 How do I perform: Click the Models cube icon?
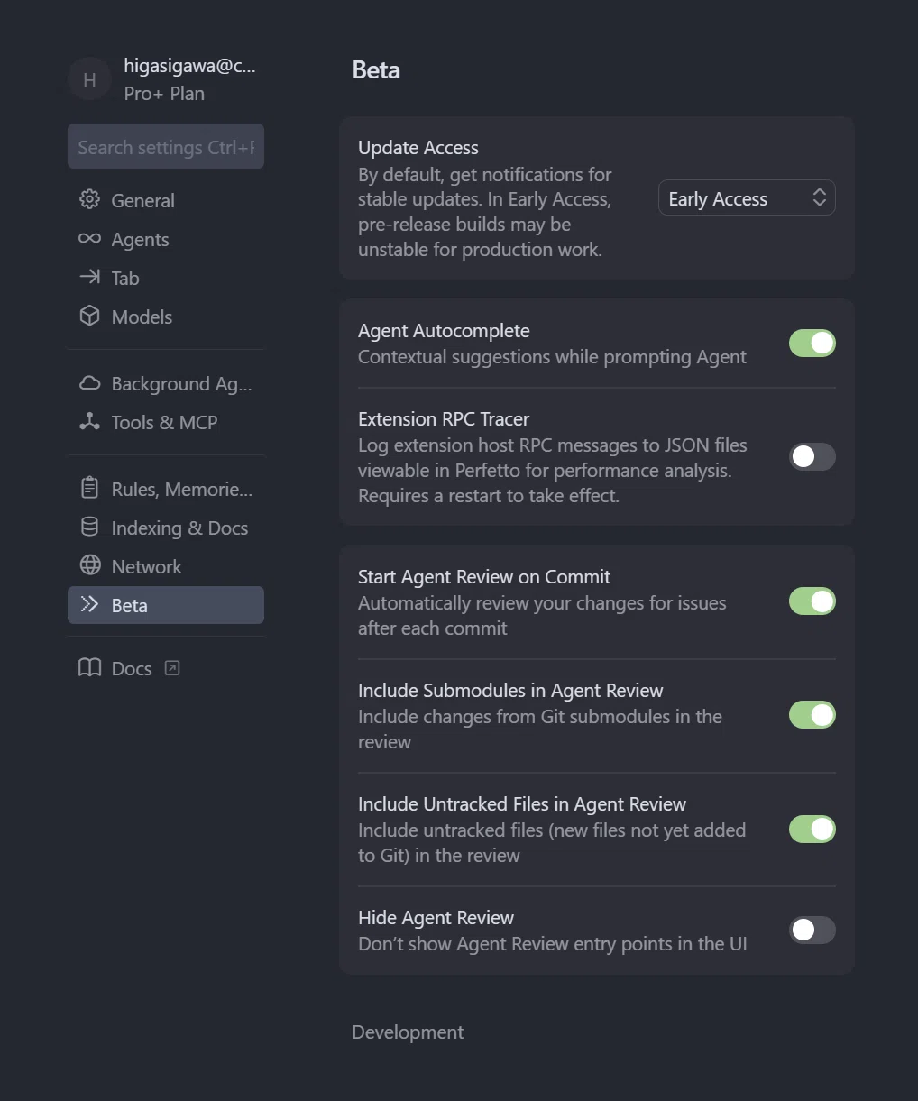[89, 316]
